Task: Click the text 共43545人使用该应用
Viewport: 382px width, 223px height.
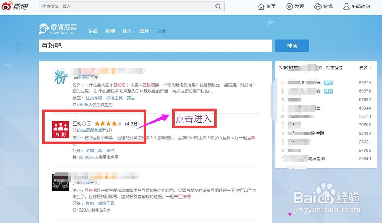Action: click(x=92, y=105)
